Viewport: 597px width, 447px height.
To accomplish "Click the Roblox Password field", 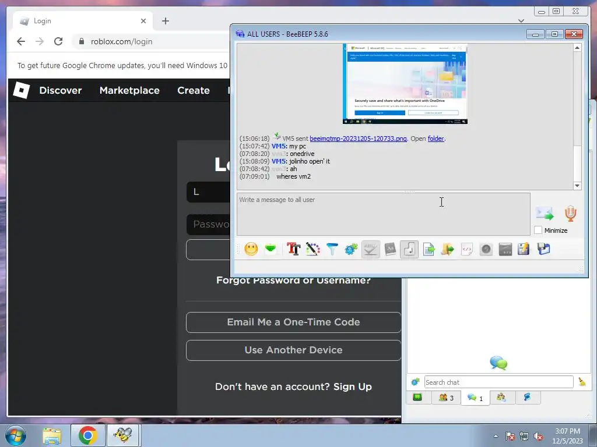I will (x=208, y=224).
